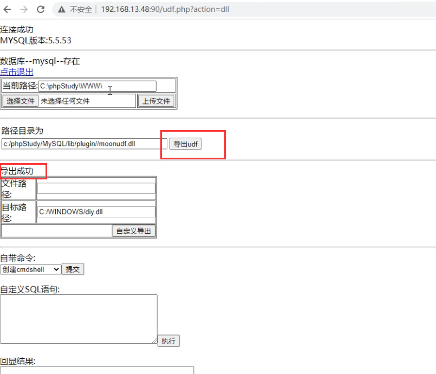
Task: Click the moonudf.dll plugin path field
Action: [84, 144]
